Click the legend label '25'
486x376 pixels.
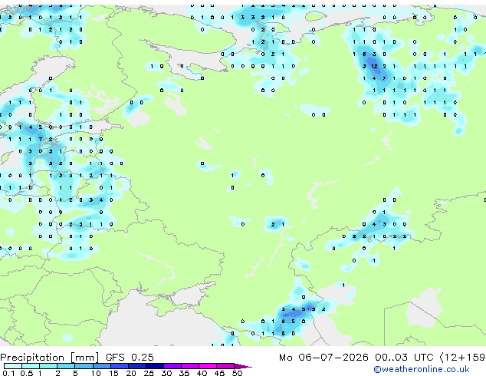pos(149,373)
